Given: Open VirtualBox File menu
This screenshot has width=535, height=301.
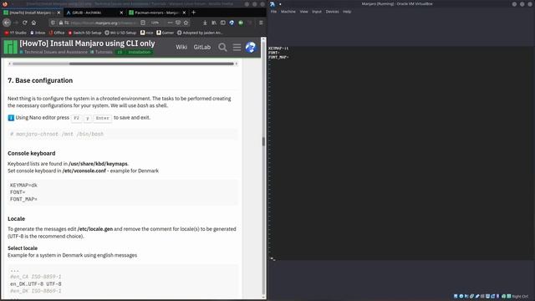Looking at the screenshot, I should click(273, 12).
